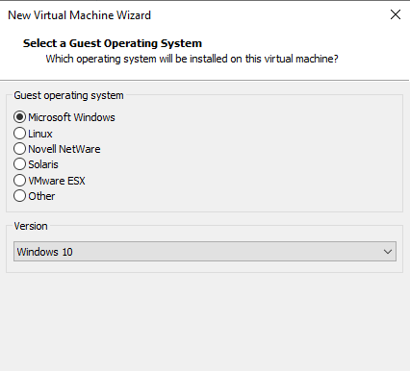Click the 'Which operating system will be installed' text
The height and width of the screenshot is (371, 410).
(x=192, y=59)
